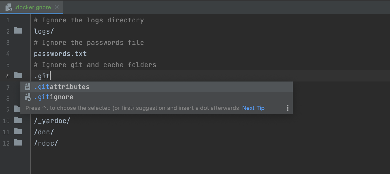
Task: Click the folder gutter icon beside /doc/
Action: click(x=18, y=131)
